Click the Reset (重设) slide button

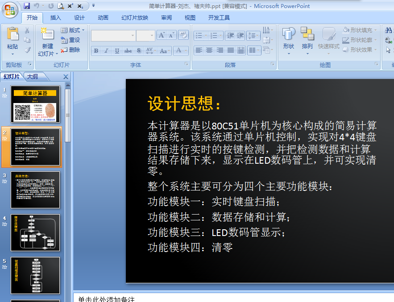tap(71, 40)
